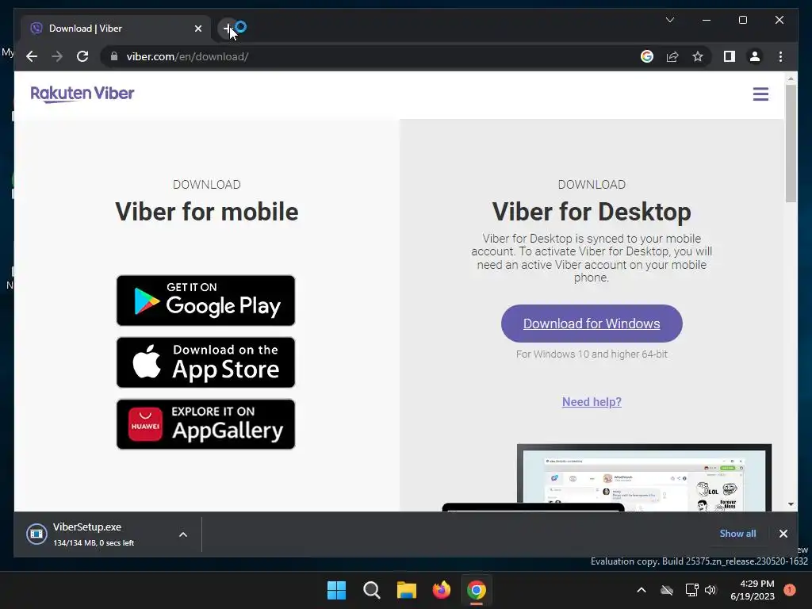Click Download for Windows button
The image size is (812, 609).
pyautogui.click(x=592, y=324)
